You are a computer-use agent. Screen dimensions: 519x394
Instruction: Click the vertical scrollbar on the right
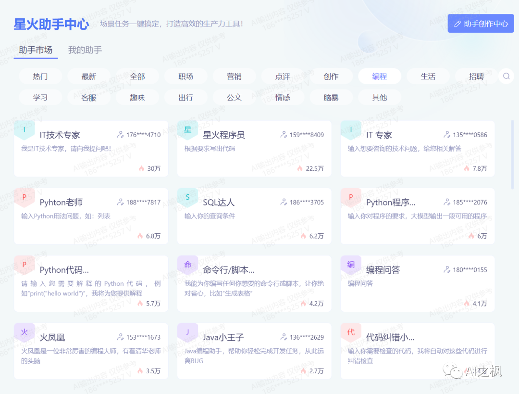point(512,154)
